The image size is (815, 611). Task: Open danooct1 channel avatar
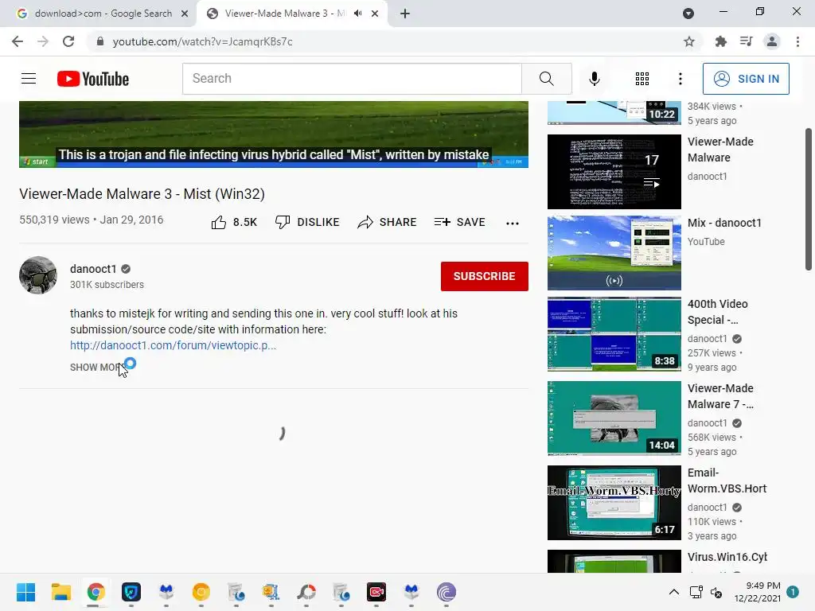coord(38,274)
